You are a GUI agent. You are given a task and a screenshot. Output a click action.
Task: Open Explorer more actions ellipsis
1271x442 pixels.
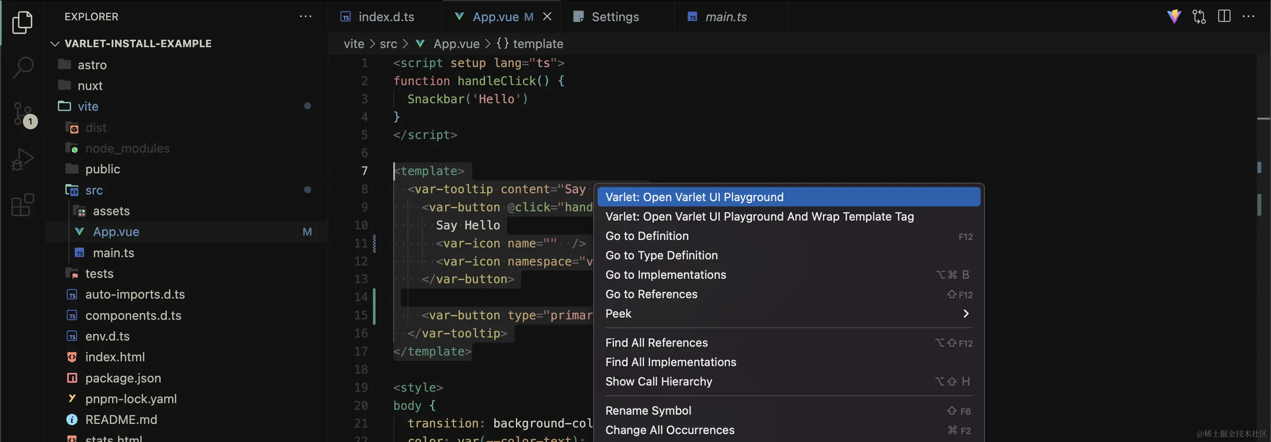(305, 16)
